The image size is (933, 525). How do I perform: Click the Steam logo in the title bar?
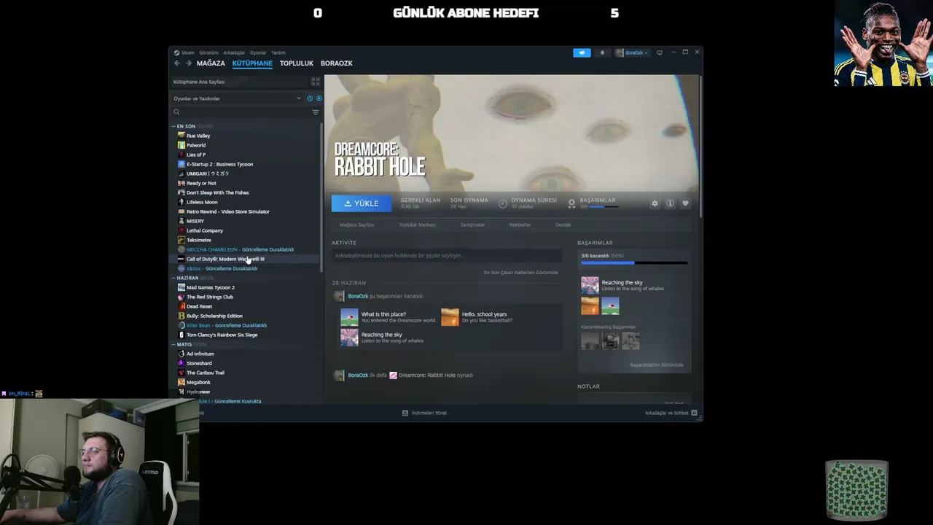176,52
